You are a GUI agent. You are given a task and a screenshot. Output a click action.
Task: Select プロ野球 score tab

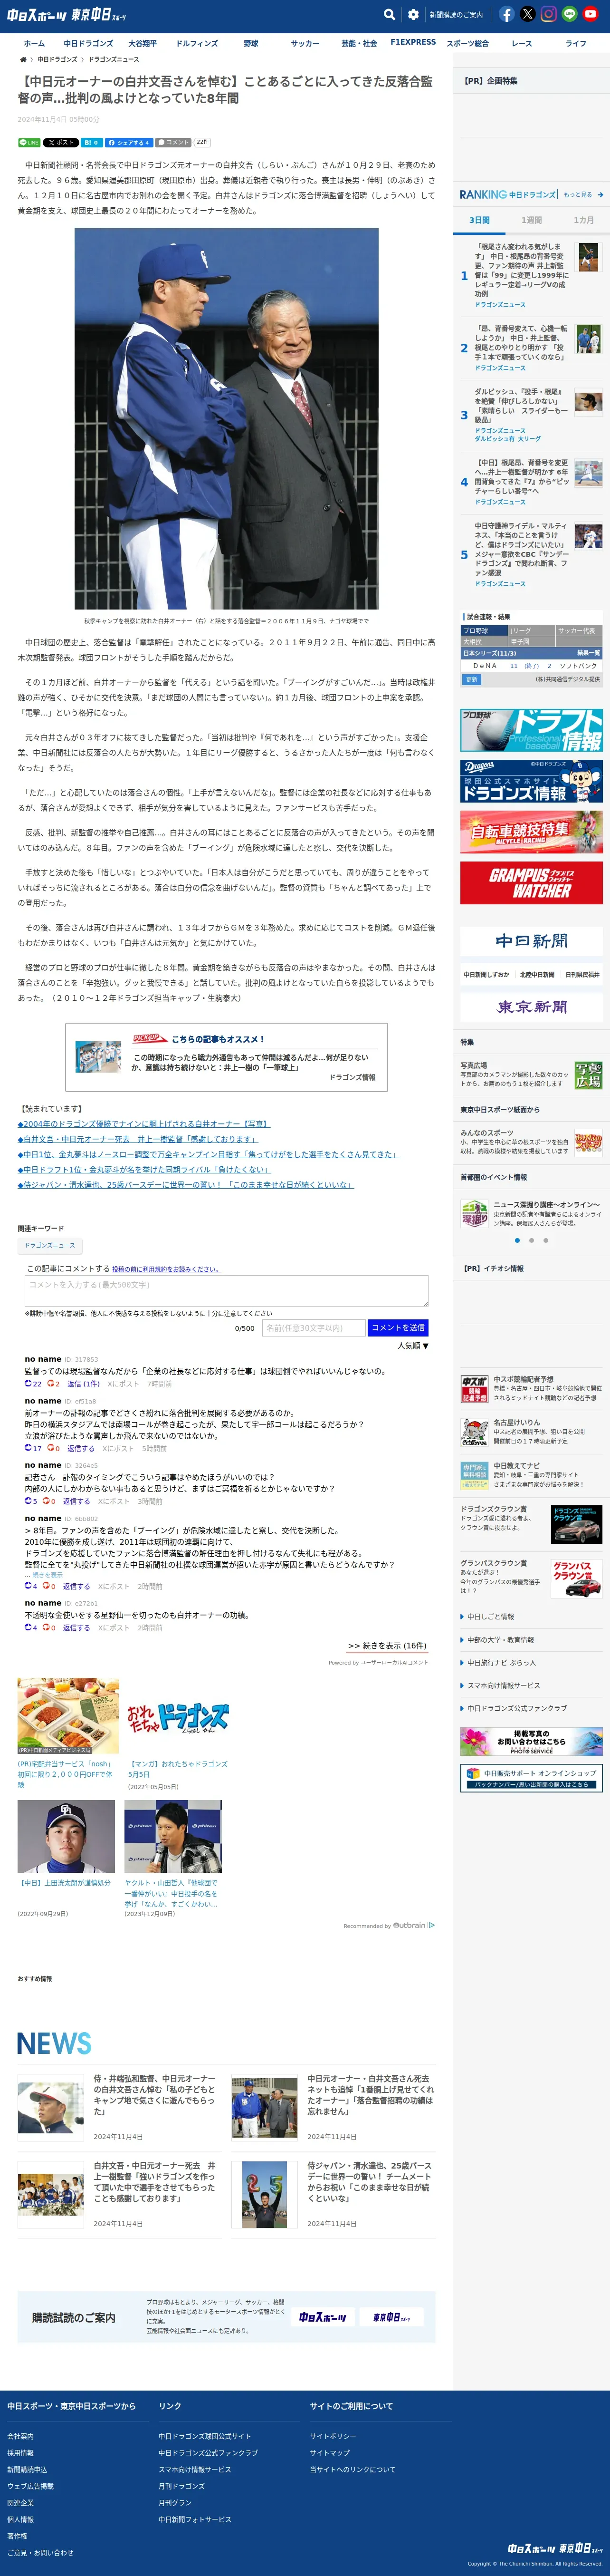tap(484, 631)
